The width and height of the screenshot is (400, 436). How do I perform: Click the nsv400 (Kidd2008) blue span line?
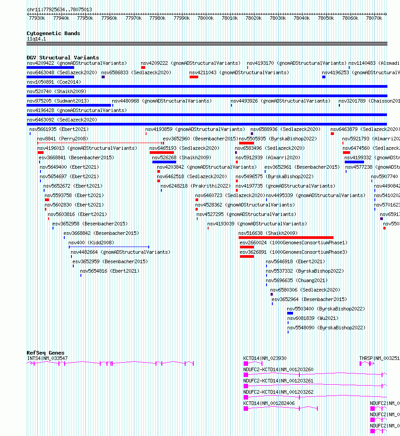(x=109, y=247)
